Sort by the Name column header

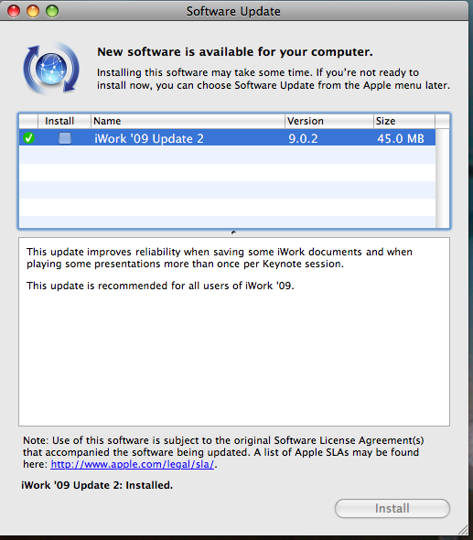(188, 121)
